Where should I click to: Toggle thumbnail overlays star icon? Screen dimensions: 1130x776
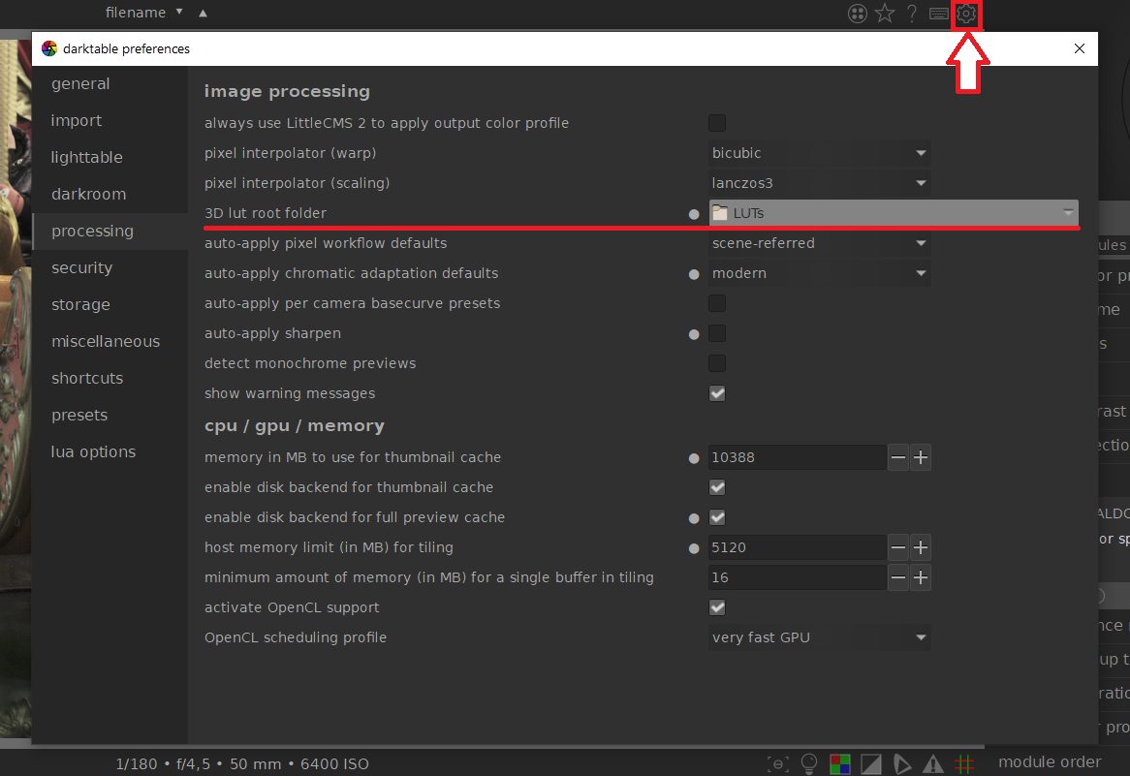(885, 13)
